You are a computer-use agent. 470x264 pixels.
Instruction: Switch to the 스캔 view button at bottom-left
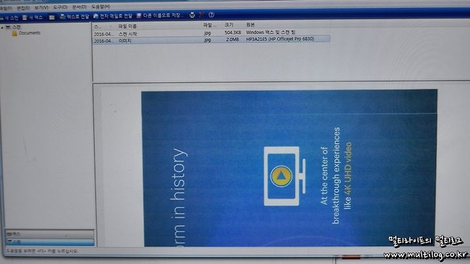pyautogui.click(x=50, y=242)
